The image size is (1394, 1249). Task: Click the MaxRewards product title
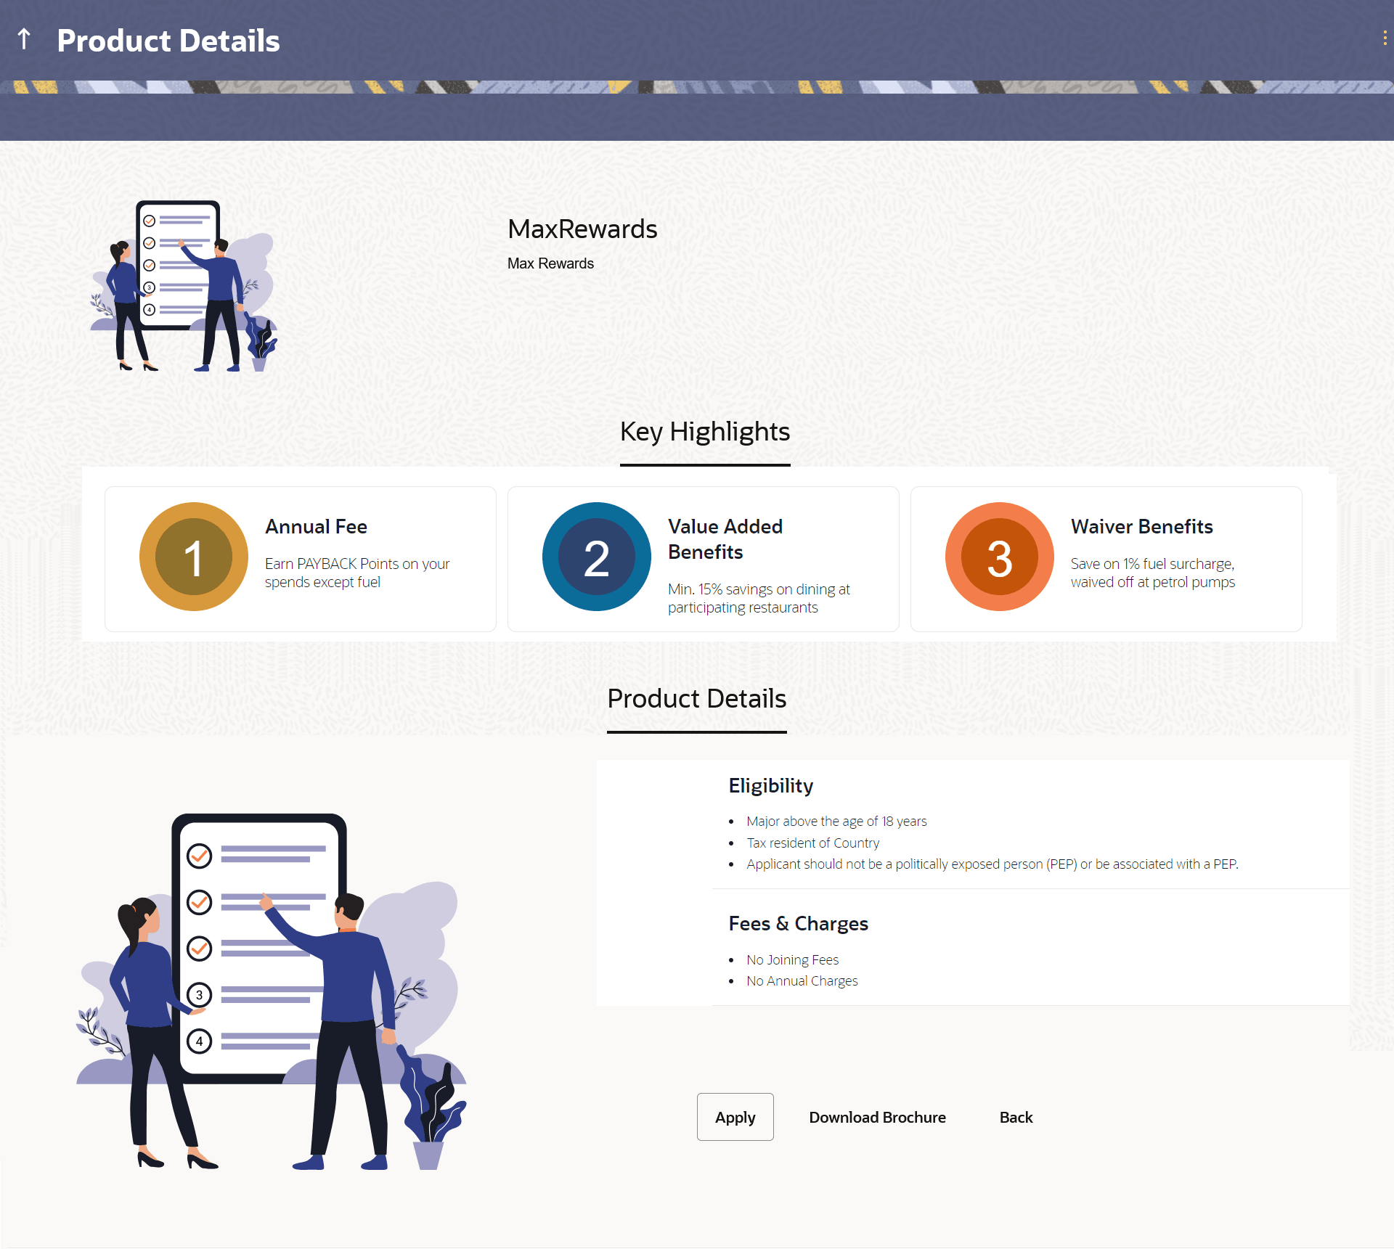[582, 229]
